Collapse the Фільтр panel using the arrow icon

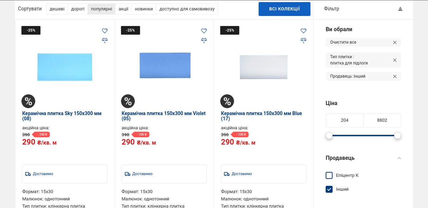click(400, 9)
